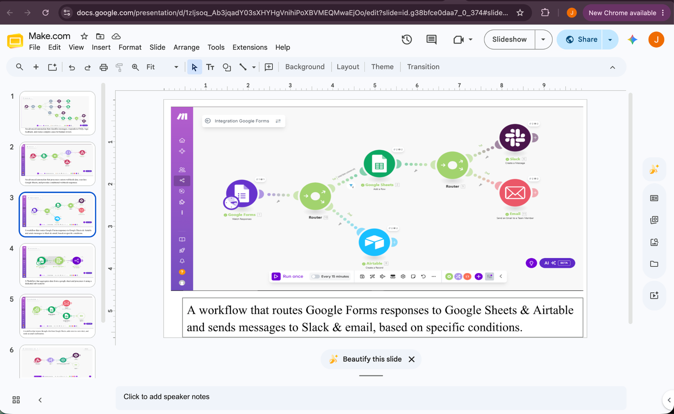674x414 pixels.
Task: Open the Slideshow options dropdown arrow
Action: pos(543,40)
